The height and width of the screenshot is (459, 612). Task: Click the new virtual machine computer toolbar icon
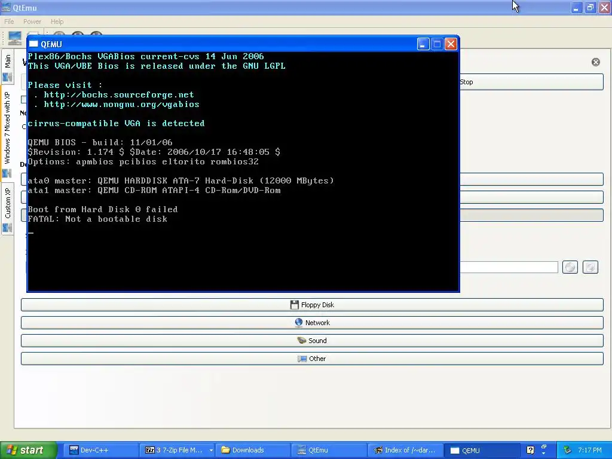(x=15, y=38)
